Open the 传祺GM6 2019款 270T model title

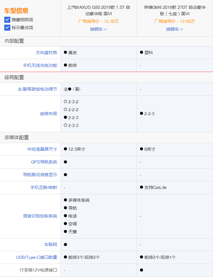click(x=175, y=11)
